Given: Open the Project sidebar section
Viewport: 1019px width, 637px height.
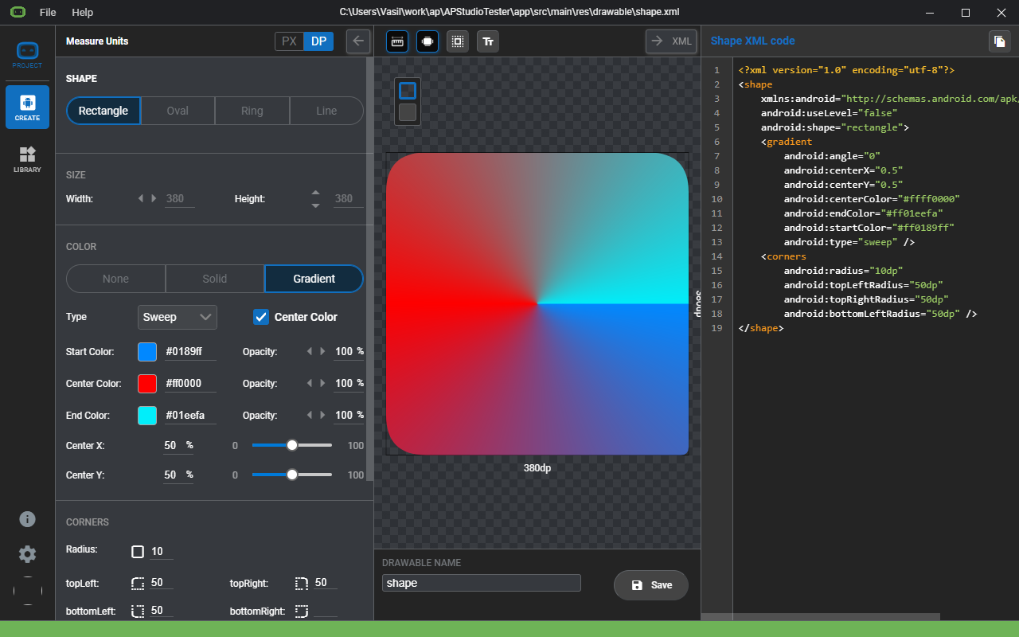Looking at the screenshot, I should click(27, 56).
